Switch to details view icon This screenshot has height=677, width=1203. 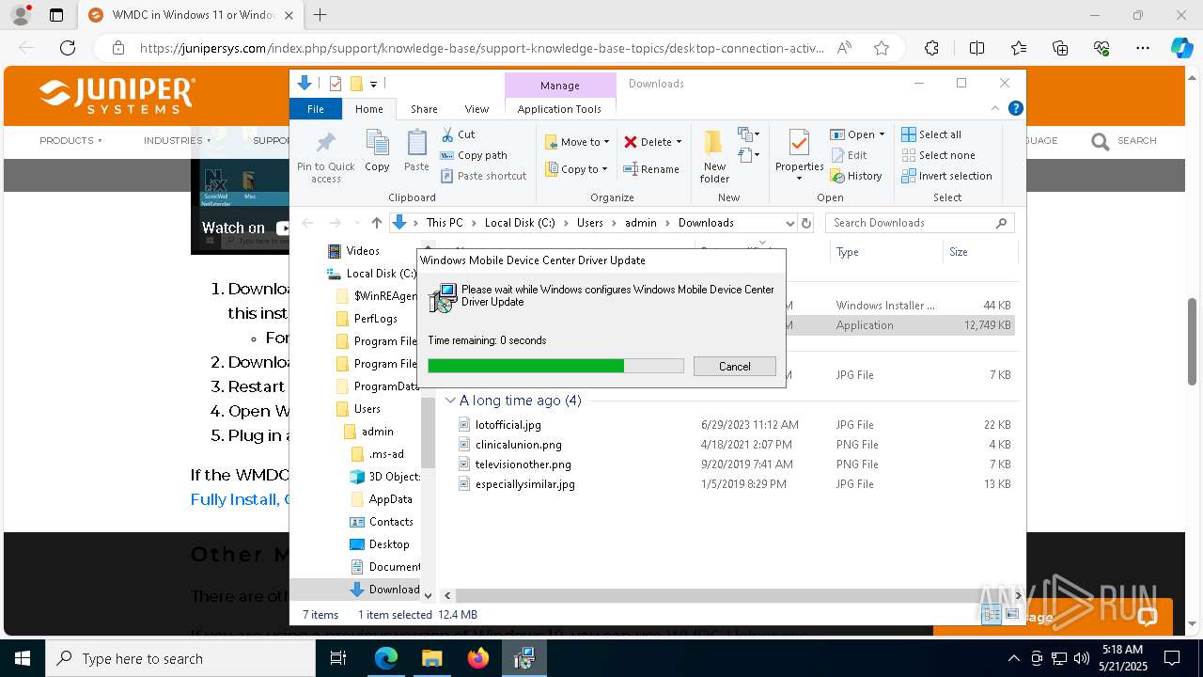[x=992, y=615]
